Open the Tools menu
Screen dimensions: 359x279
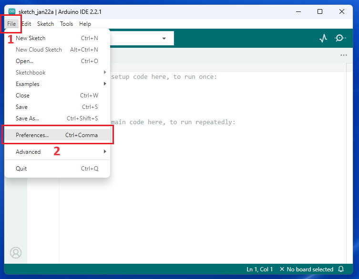coord(66,24)
